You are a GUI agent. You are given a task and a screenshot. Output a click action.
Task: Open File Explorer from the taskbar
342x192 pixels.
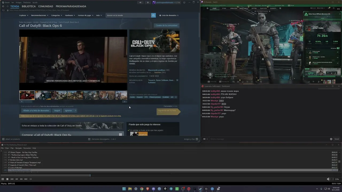coord(130,189)
